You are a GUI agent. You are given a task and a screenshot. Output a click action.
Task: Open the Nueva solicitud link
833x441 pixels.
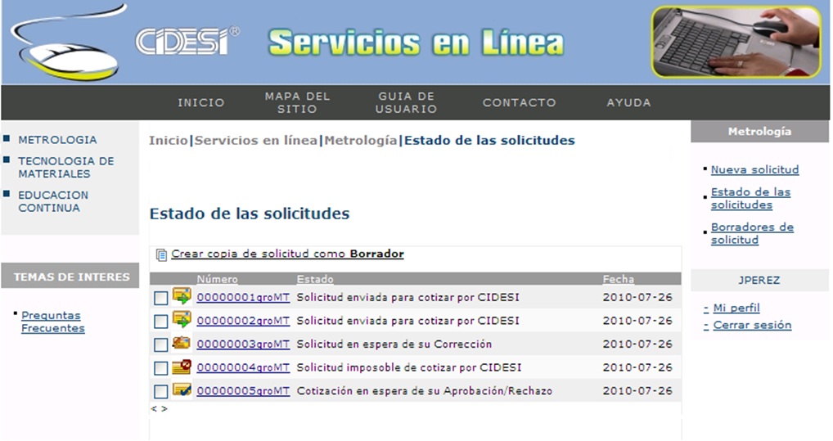pos(754,169)
